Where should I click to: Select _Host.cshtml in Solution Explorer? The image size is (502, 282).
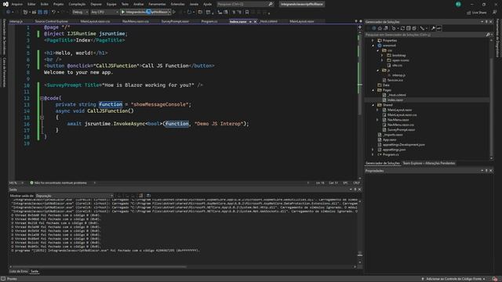click(397, 95)
